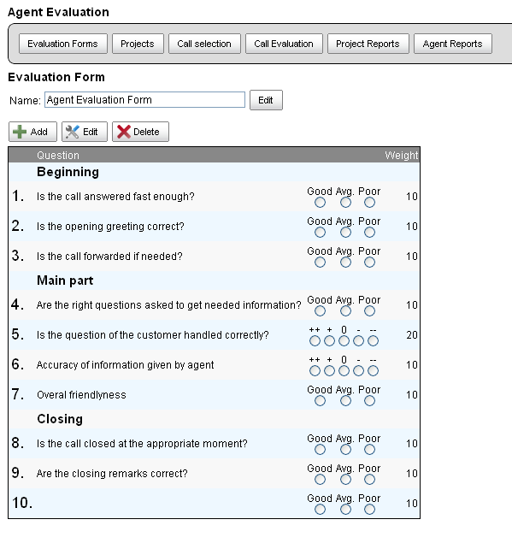Select Good for question 8

point(320,450)
